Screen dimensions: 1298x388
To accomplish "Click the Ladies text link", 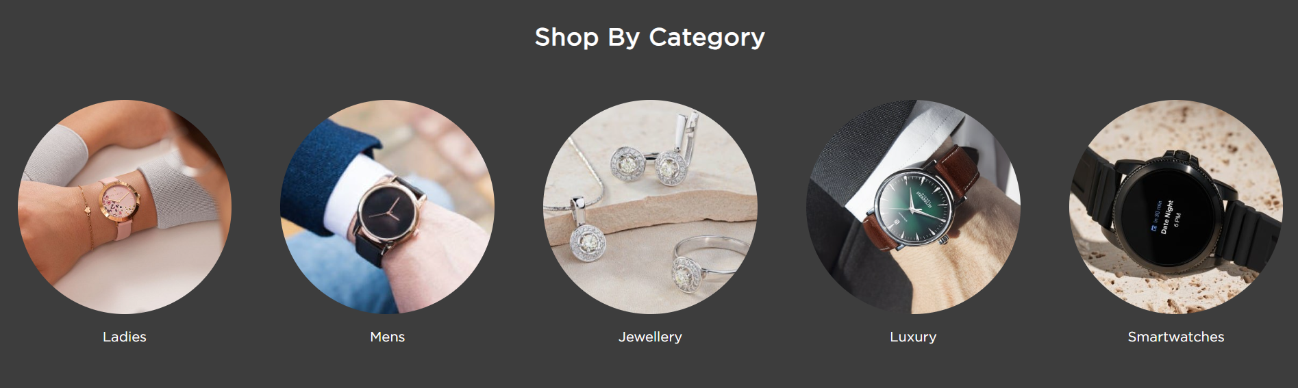I will pyautogui.click(x=125, y=337).
